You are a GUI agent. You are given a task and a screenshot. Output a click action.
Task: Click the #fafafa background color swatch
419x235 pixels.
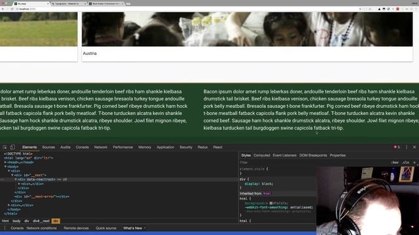tap(270, 203)
